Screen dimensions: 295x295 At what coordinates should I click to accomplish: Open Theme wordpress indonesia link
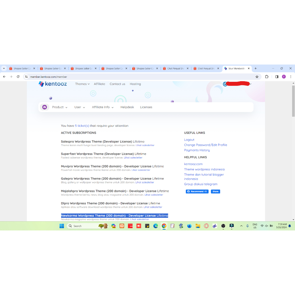click(204, 169)
